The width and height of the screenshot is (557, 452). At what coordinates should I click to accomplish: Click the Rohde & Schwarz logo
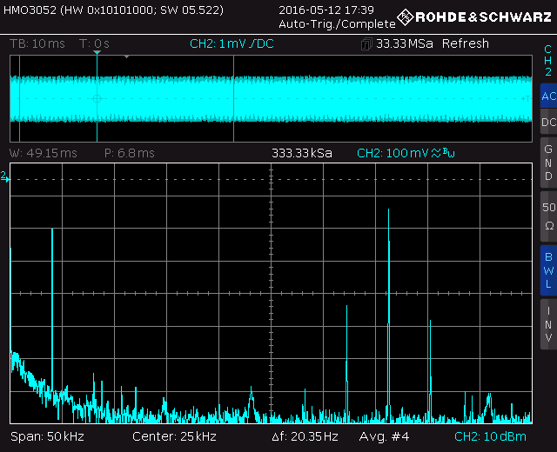(x=474, y=17)
